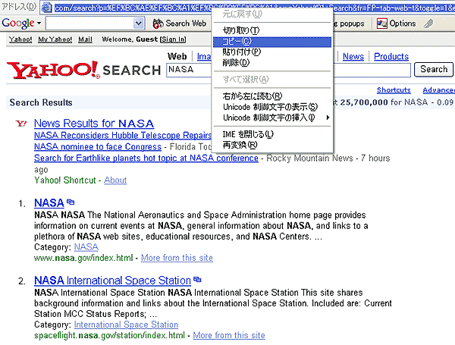Open the Google toolbar logo menu
The image size is (455, 345).
21,24
